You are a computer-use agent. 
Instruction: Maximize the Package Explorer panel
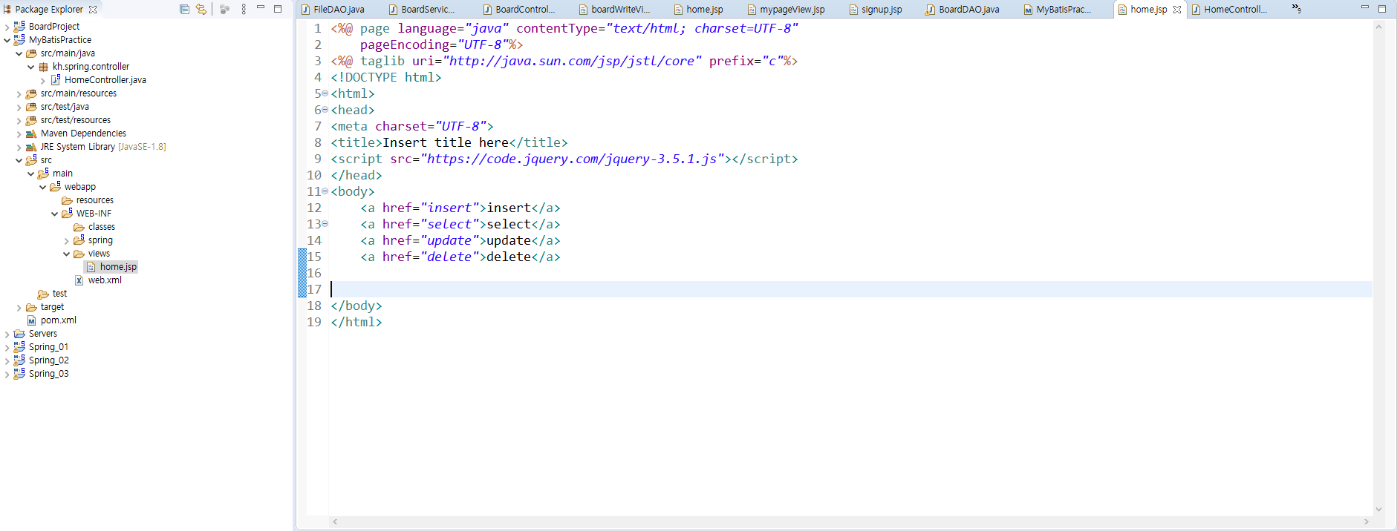278,9
